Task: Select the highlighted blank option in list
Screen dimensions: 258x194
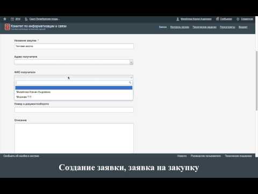Action: 74,88
